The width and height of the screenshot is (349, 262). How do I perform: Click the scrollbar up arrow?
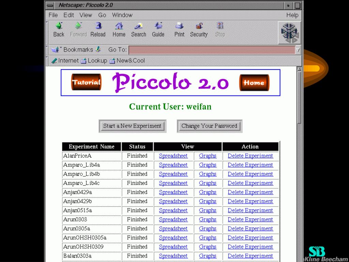tap(299, 69)
